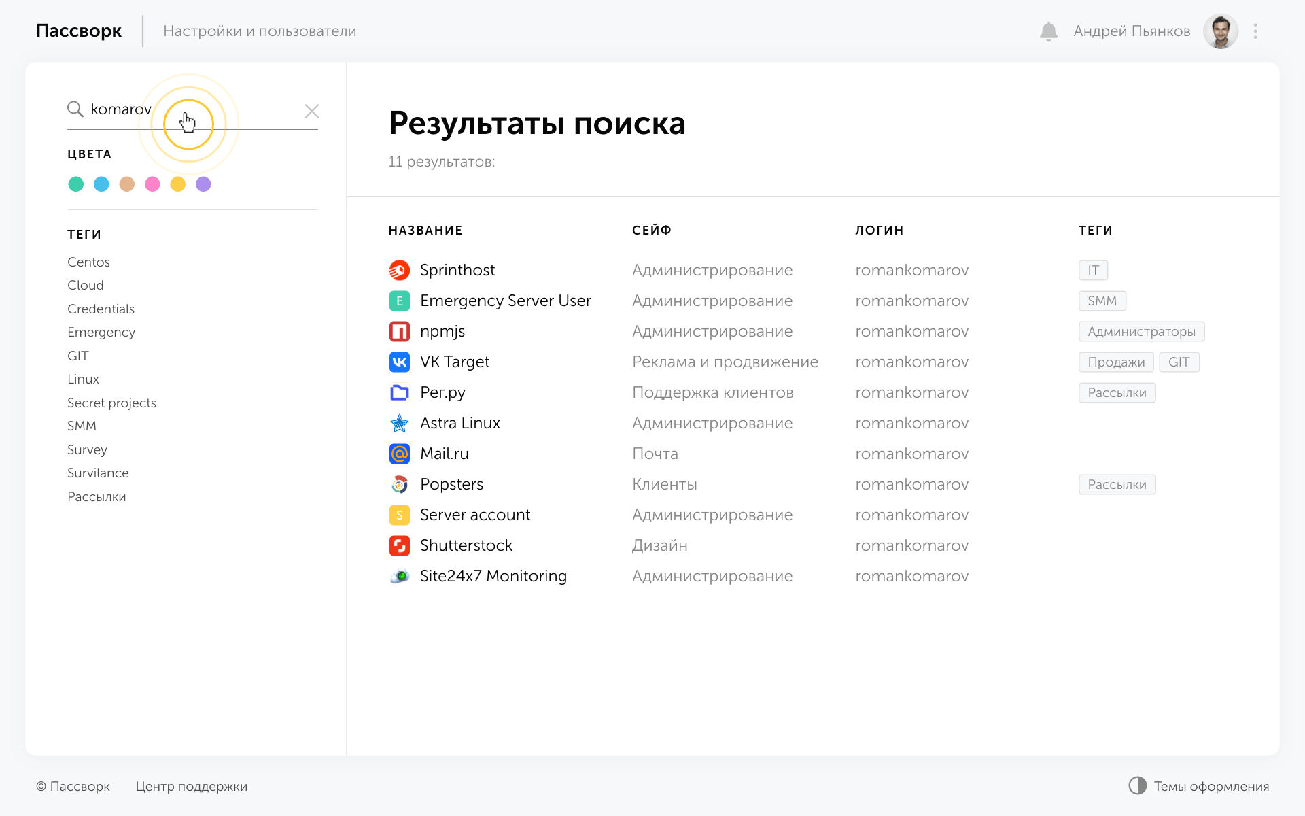The height and width of the screenshot is (816, 1305).
Task: Select the GIT tag in sidebar
Action: click(x=78, y=356)
